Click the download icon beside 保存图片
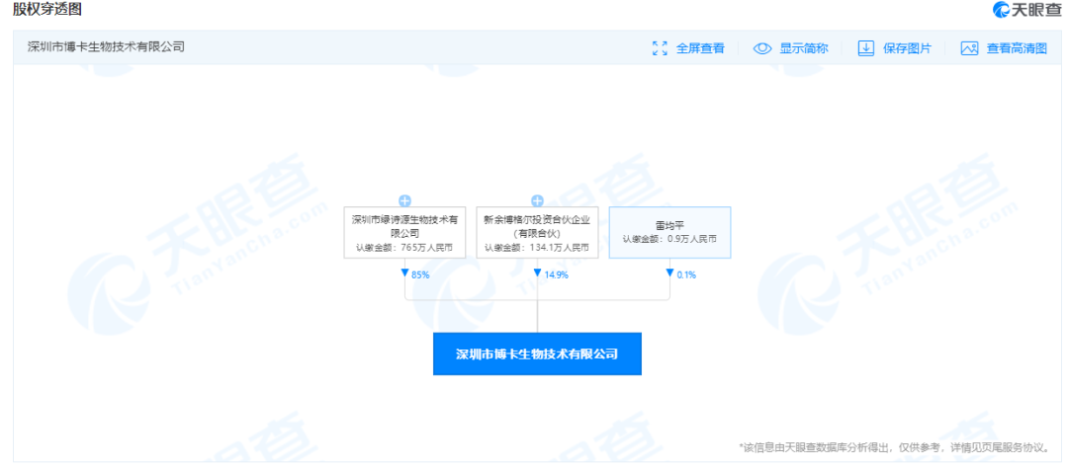 (865, 47)
